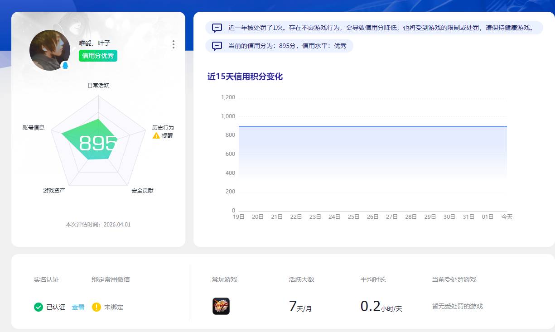Image resolution: width=555 pixels, height=332 pixels.
Task: Select the green 信用分优秀 badge
Action: (97, 56)
